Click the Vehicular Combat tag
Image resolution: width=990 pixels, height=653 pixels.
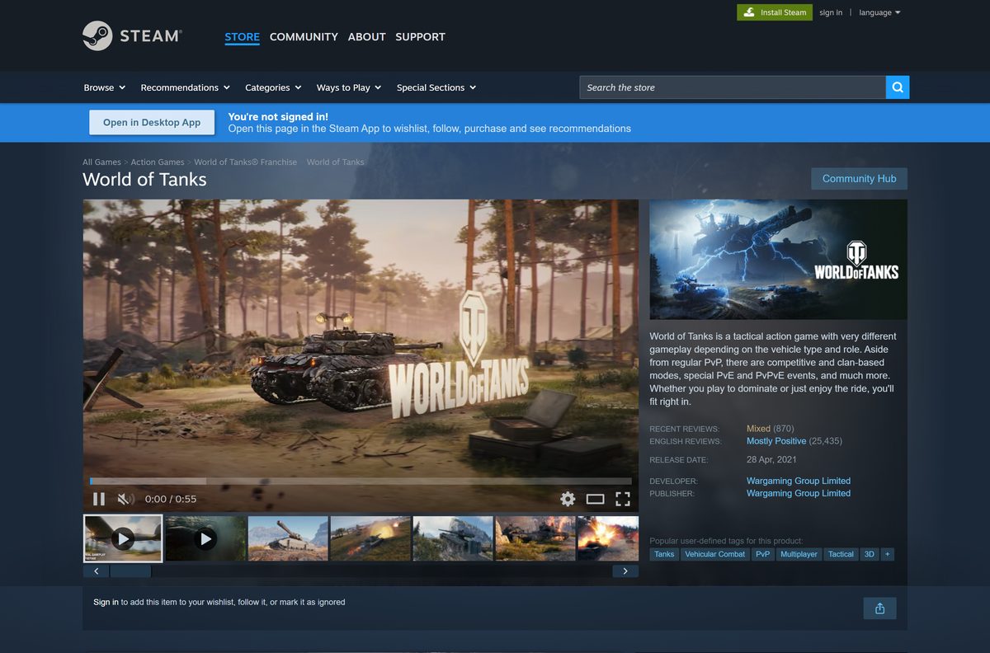[714, 554]
